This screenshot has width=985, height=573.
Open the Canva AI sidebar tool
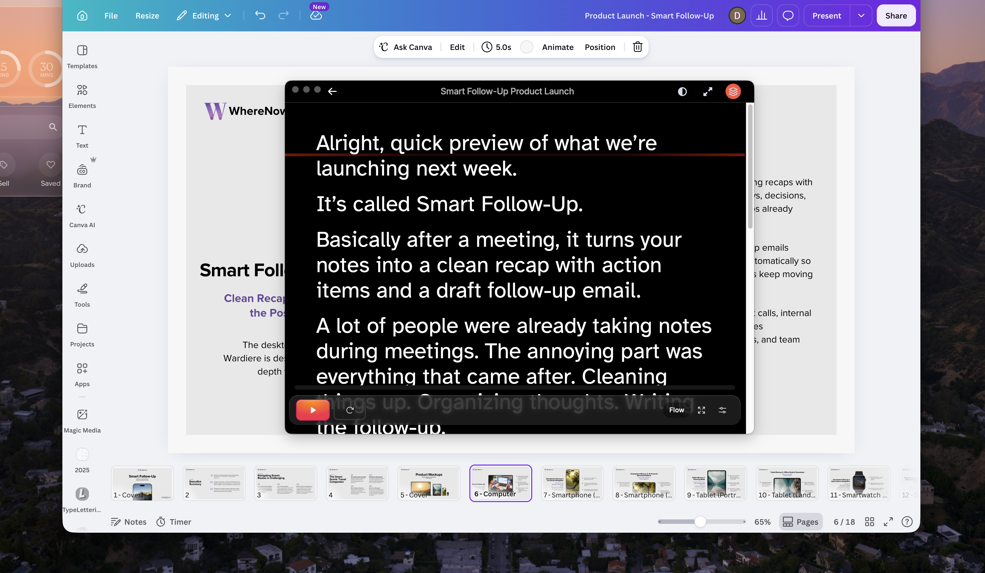pos(82,216)
